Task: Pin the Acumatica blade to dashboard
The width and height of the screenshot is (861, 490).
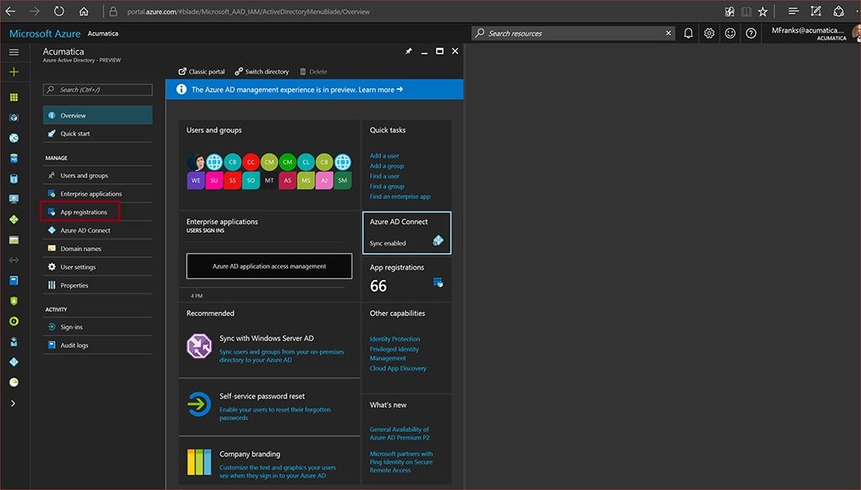Action: tap(409, 51)
